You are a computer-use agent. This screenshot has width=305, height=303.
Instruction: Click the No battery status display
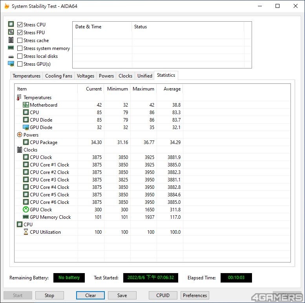coord(69,278)
